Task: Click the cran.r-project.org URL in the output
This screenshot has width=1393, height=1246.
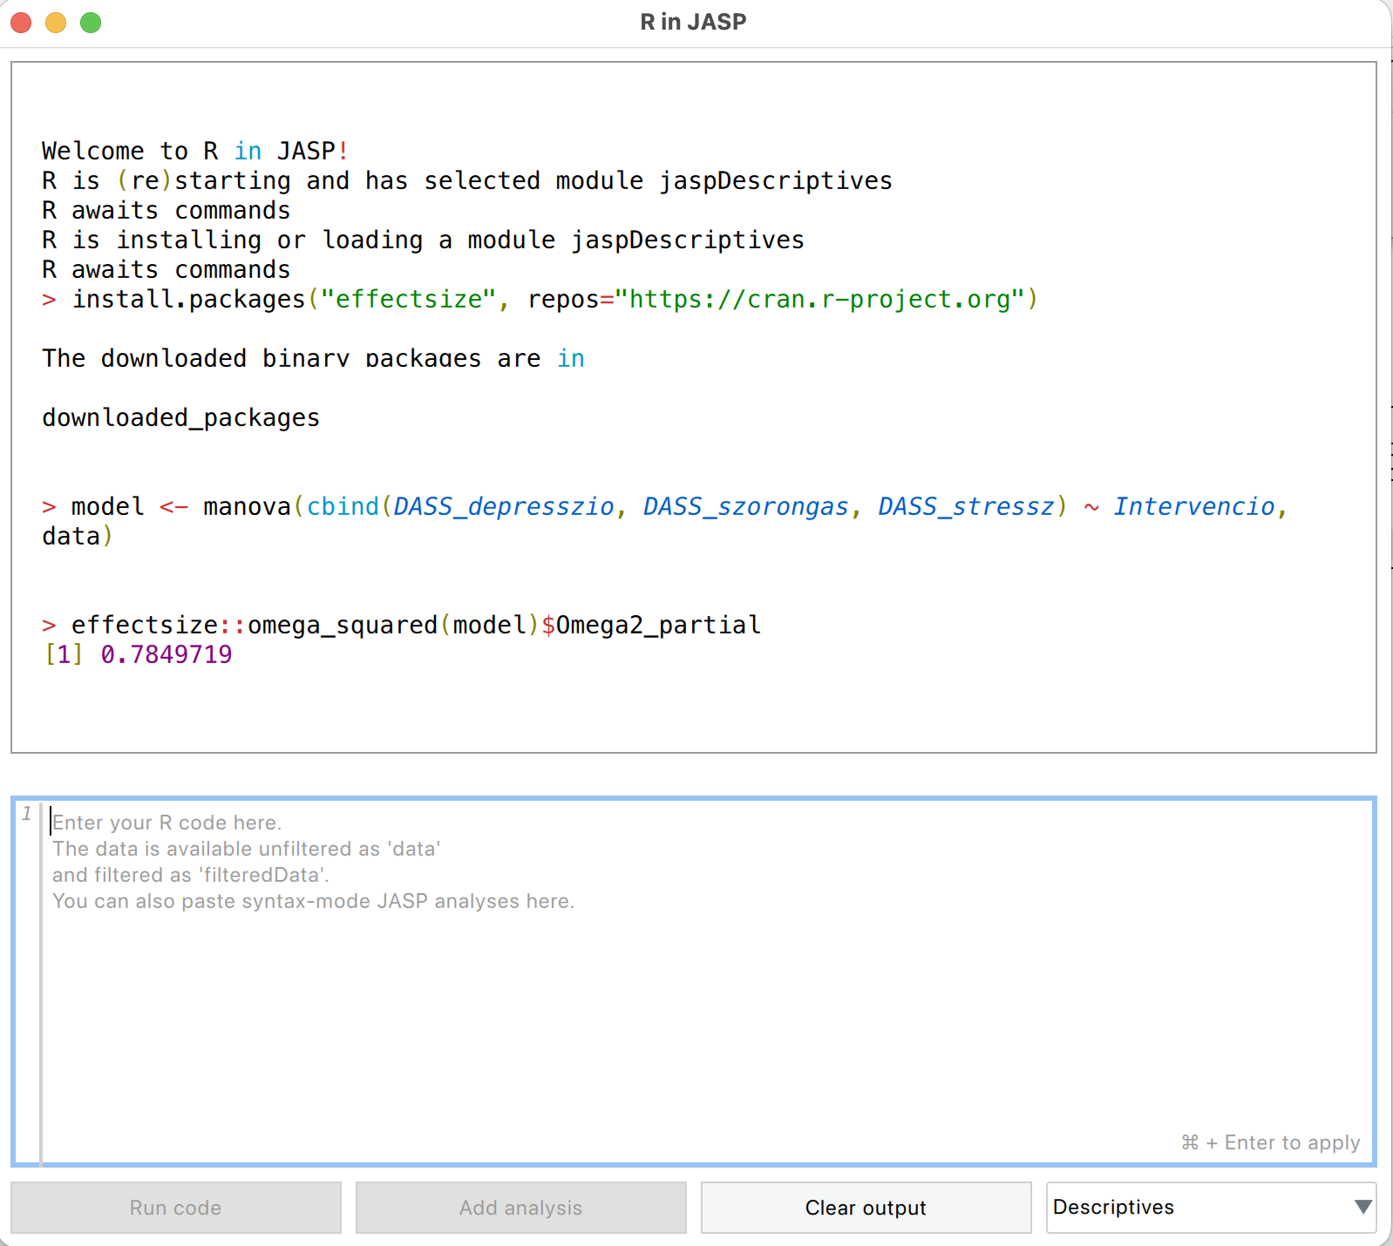Action: point(819,299)
